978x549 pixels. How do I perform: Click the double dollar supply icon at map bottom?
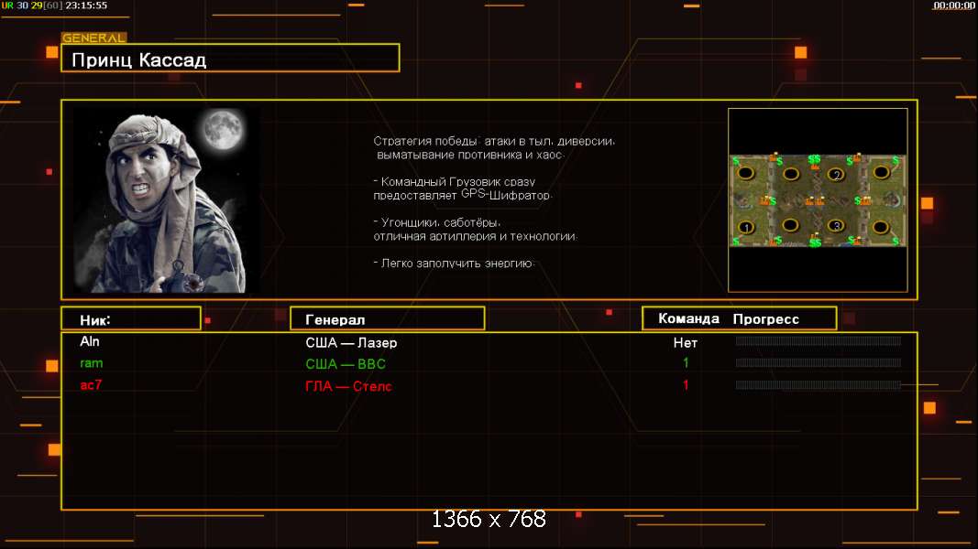pos(815,242)
